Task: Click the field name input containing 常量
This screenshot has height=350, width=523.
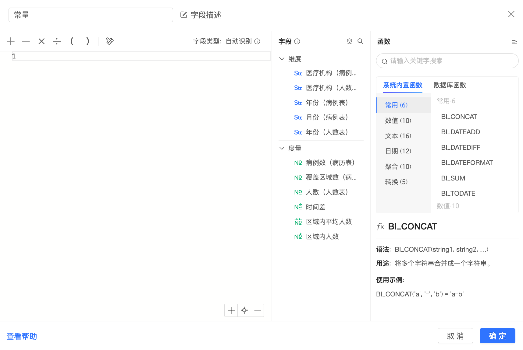Action: pos(91,15)
